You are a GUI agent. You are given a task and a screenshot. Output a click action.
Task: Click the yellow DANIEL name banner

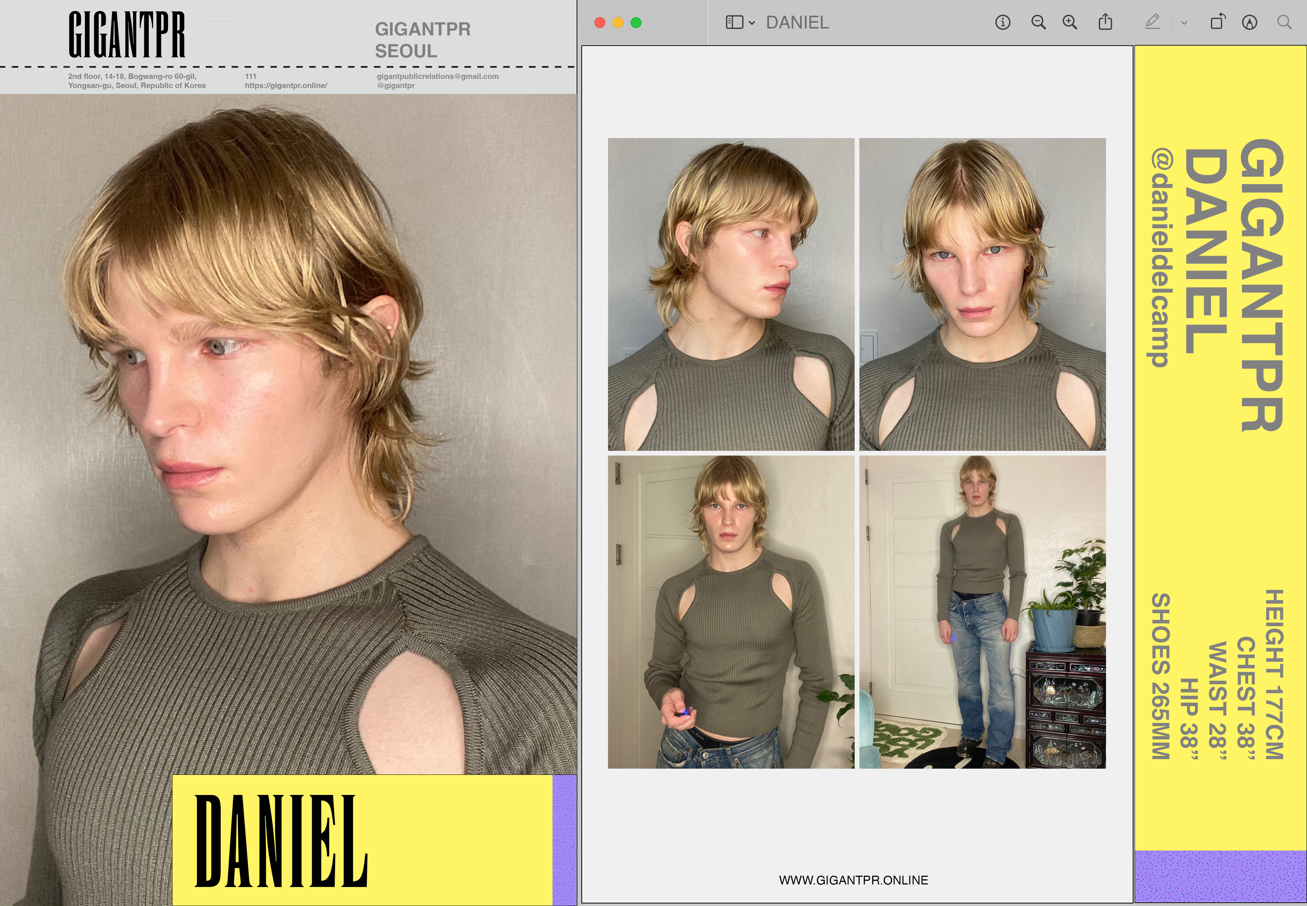(362, 840)
